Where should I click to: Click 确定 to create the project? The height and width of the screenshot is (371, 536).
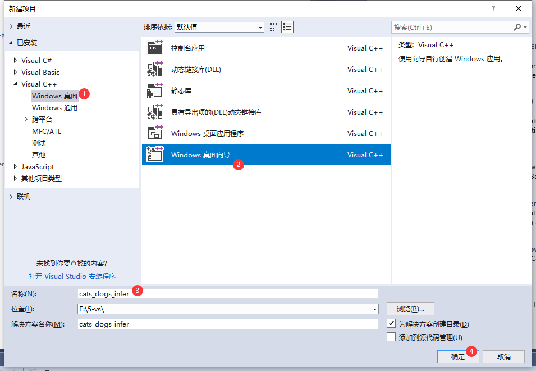pos(458,356)
